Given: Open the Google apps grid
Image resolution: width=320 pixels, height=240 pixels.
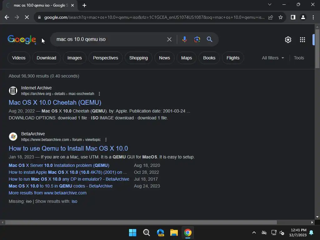Looking at the screenshot, I should pos(302,40).
